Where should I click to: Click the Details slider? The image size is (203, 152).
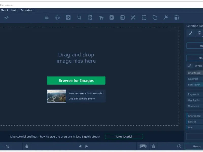point(195,122)
